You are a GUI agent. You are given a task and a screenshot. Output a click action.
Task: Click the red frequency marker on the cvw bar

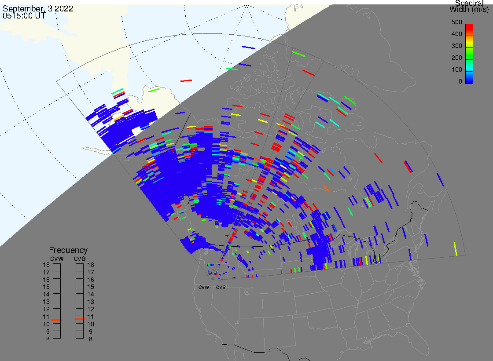57,320
